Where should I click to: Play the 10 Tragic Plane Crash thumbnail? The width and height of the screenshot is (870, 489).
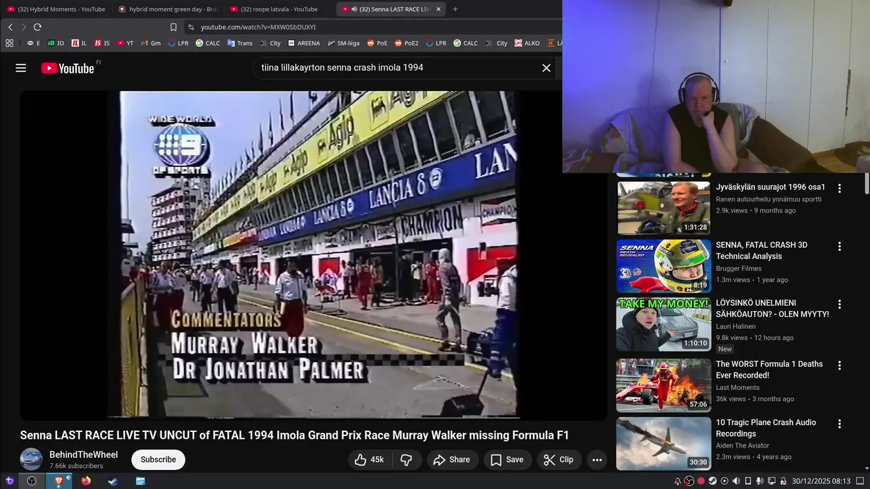pos(663,443)
